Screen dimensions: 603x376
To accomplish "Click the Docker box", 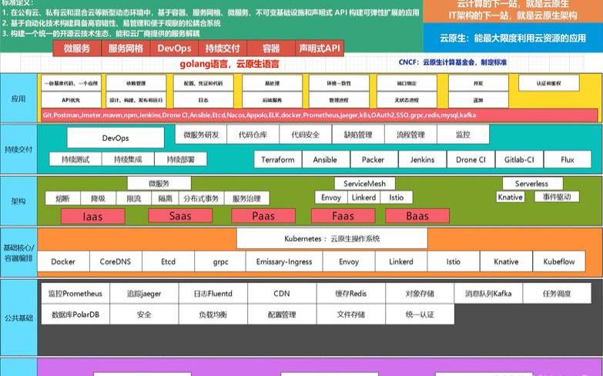I will point(63,261).
